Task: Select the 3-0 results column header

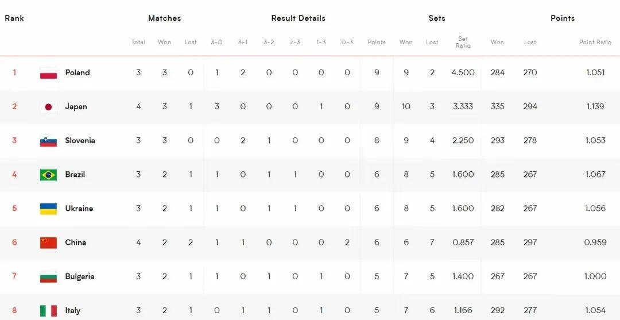Action: point(216,42)
